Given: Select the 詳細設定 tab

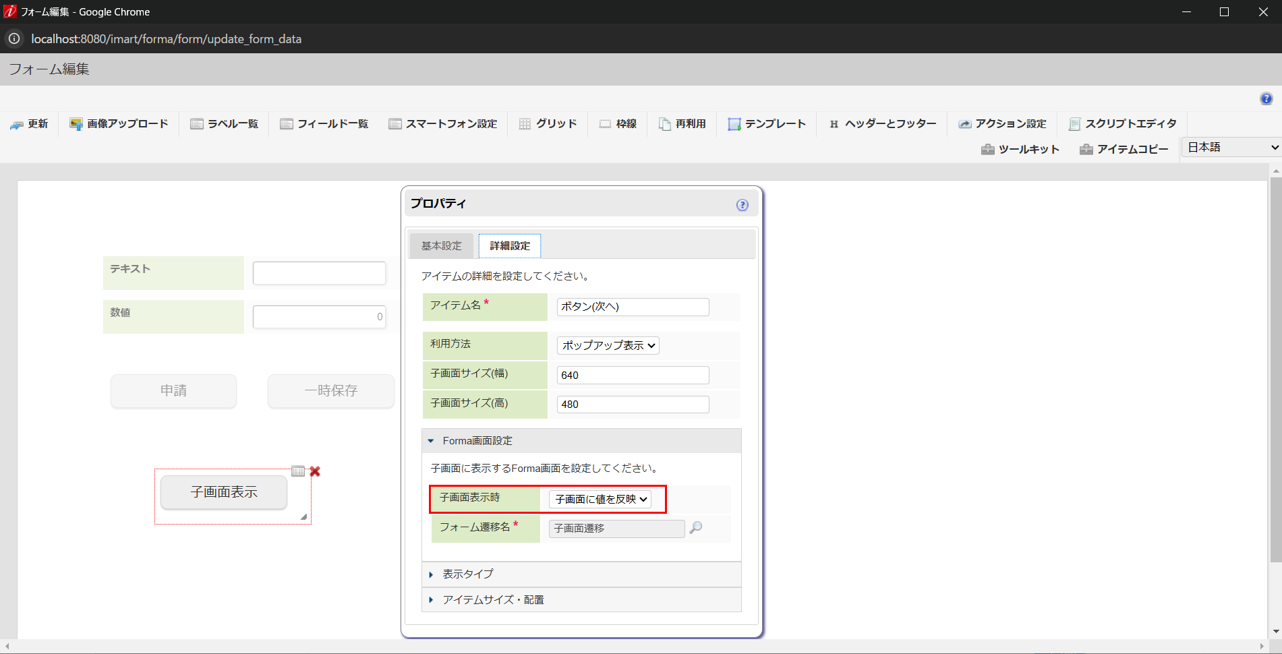Looking at the screenshot, I should [x=509, y=245].
